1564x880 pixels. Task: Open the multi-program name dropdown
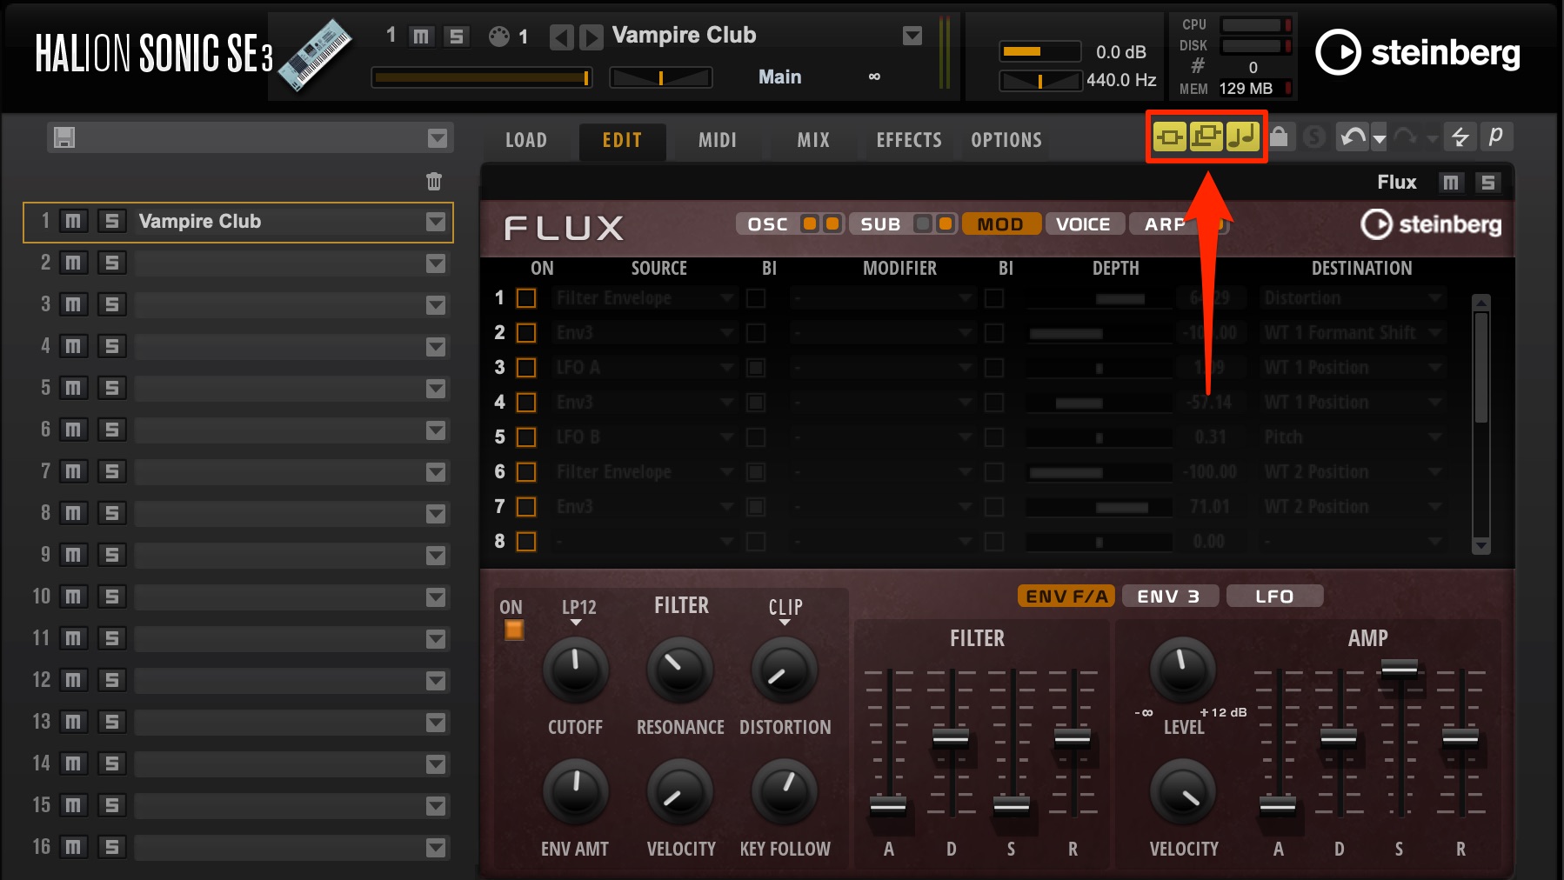438,138
